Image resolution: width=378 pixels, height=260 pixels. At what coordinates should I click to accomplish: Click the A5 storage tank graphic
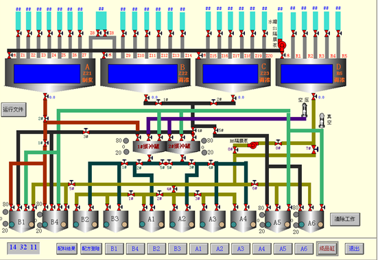tap(277, 222)
